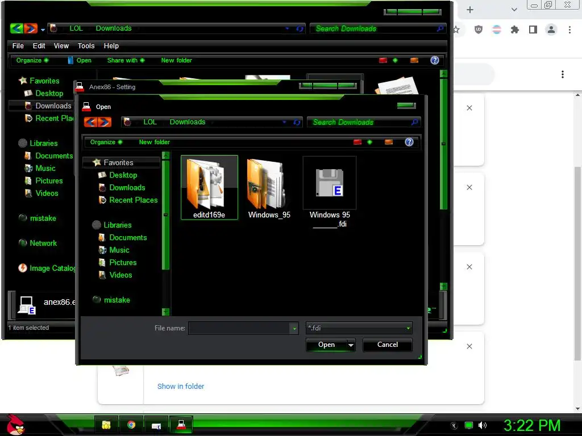Open the File menu in Explorer window
Image resolution: width=582 pixels, height=436 pixels.
pos(18,46)
